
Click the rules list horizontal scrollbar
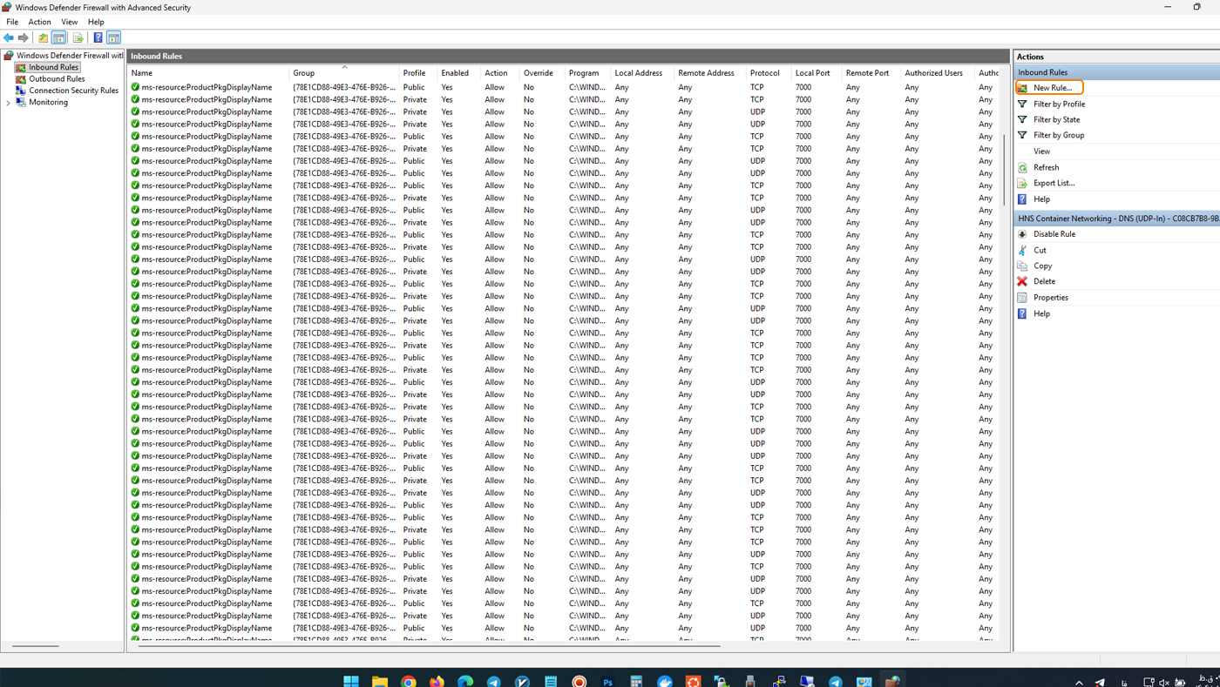pyautogui.click(x=427, y=646)
